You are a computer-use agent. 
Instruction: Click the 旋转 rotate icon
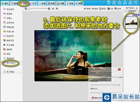click(125, 3)
